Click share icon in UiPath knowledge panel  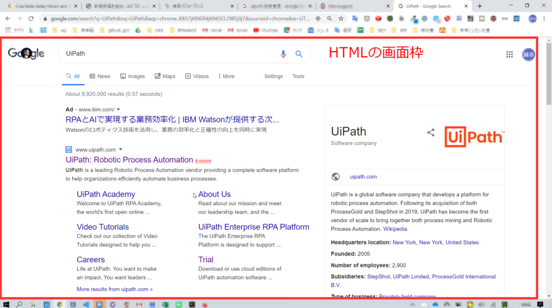[431, 132]
